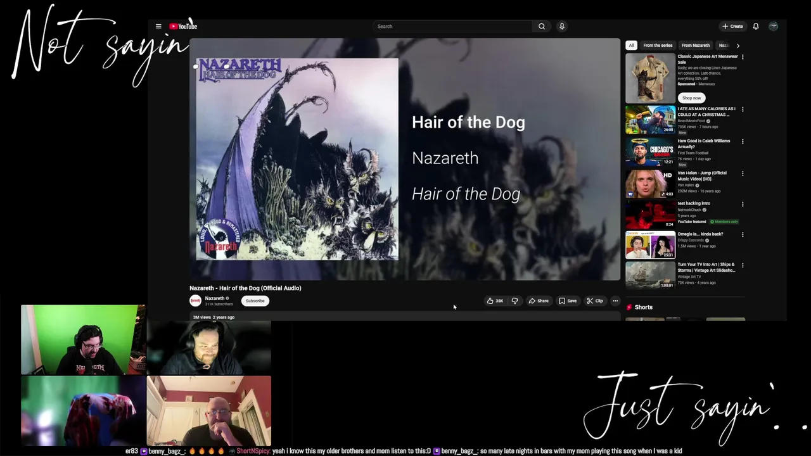Open the First Team Football channel name
The height and width of the screenshot is (456, 811).
click(693, 153)
